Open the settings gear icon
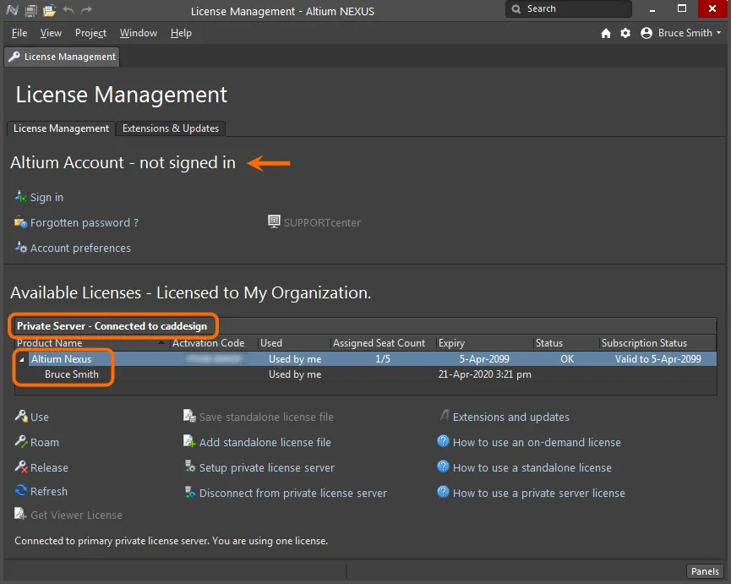The image size is (731, 584). pyautogui.click(x=625, y=33)
